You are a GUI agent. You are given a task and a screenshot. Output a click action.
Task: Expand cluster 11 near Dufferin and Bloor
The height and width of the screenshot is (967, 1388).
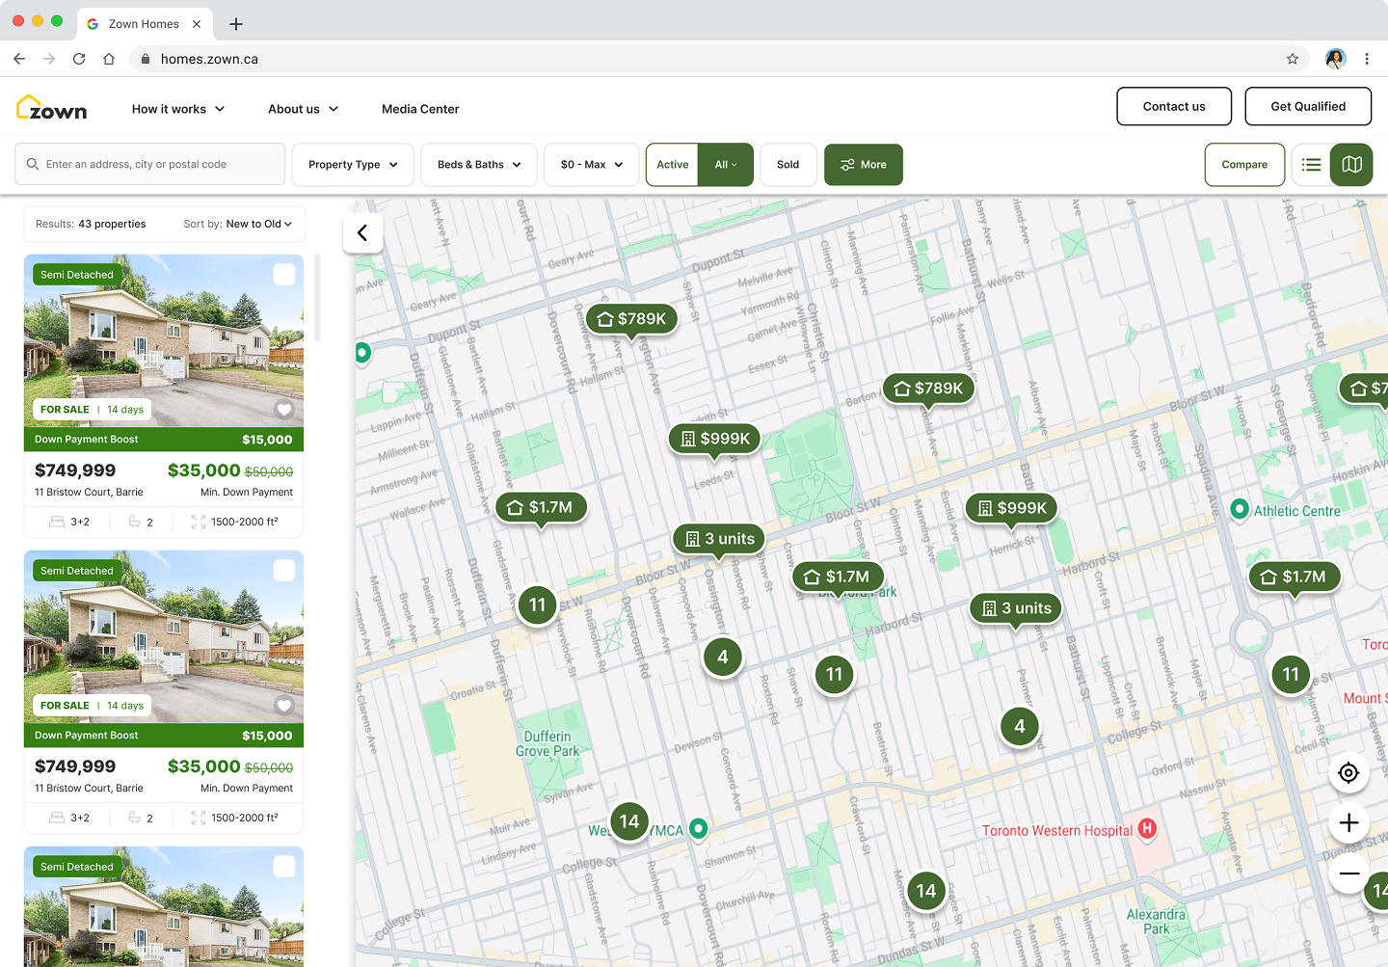tap(538, 605)
